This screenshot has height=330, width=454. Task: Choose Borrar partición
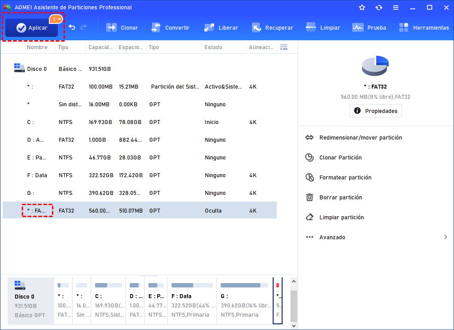click(340, 197)
